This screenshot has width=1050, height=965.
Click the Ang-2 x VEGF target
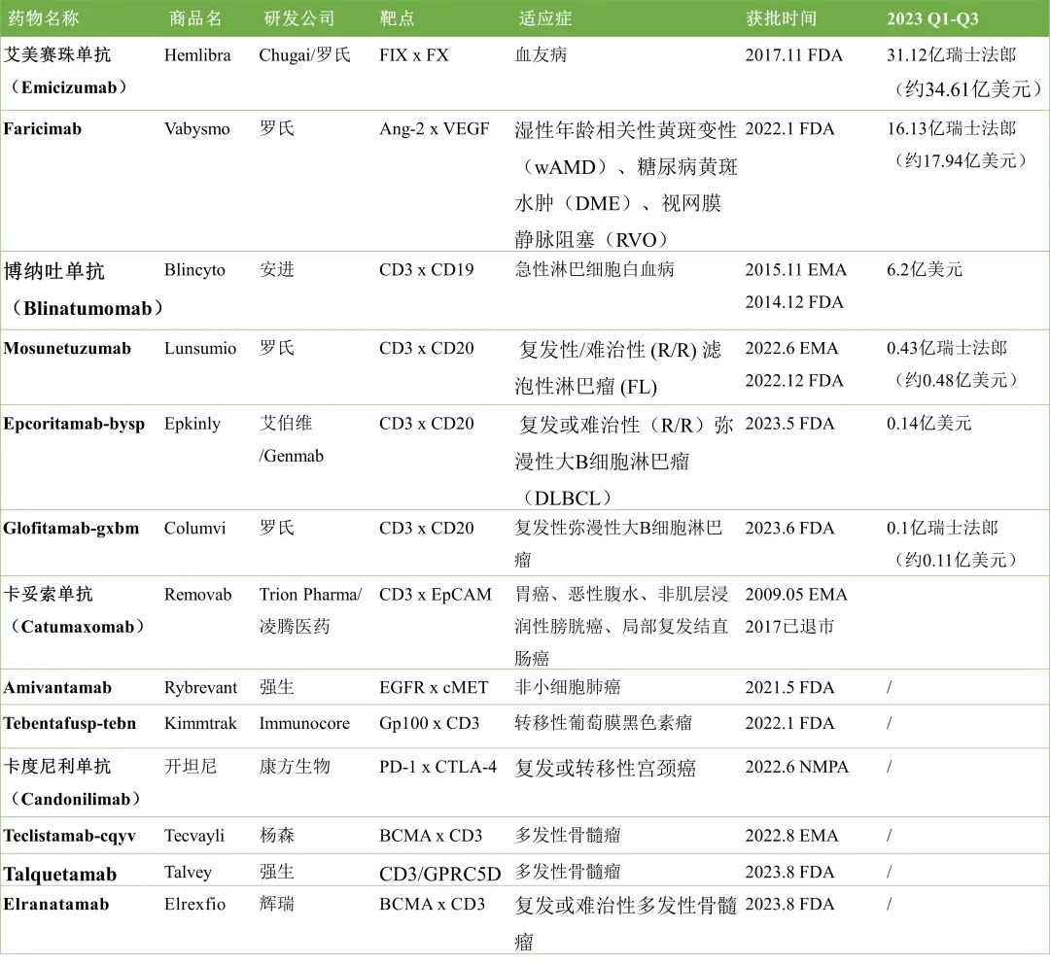coord(434,128)
